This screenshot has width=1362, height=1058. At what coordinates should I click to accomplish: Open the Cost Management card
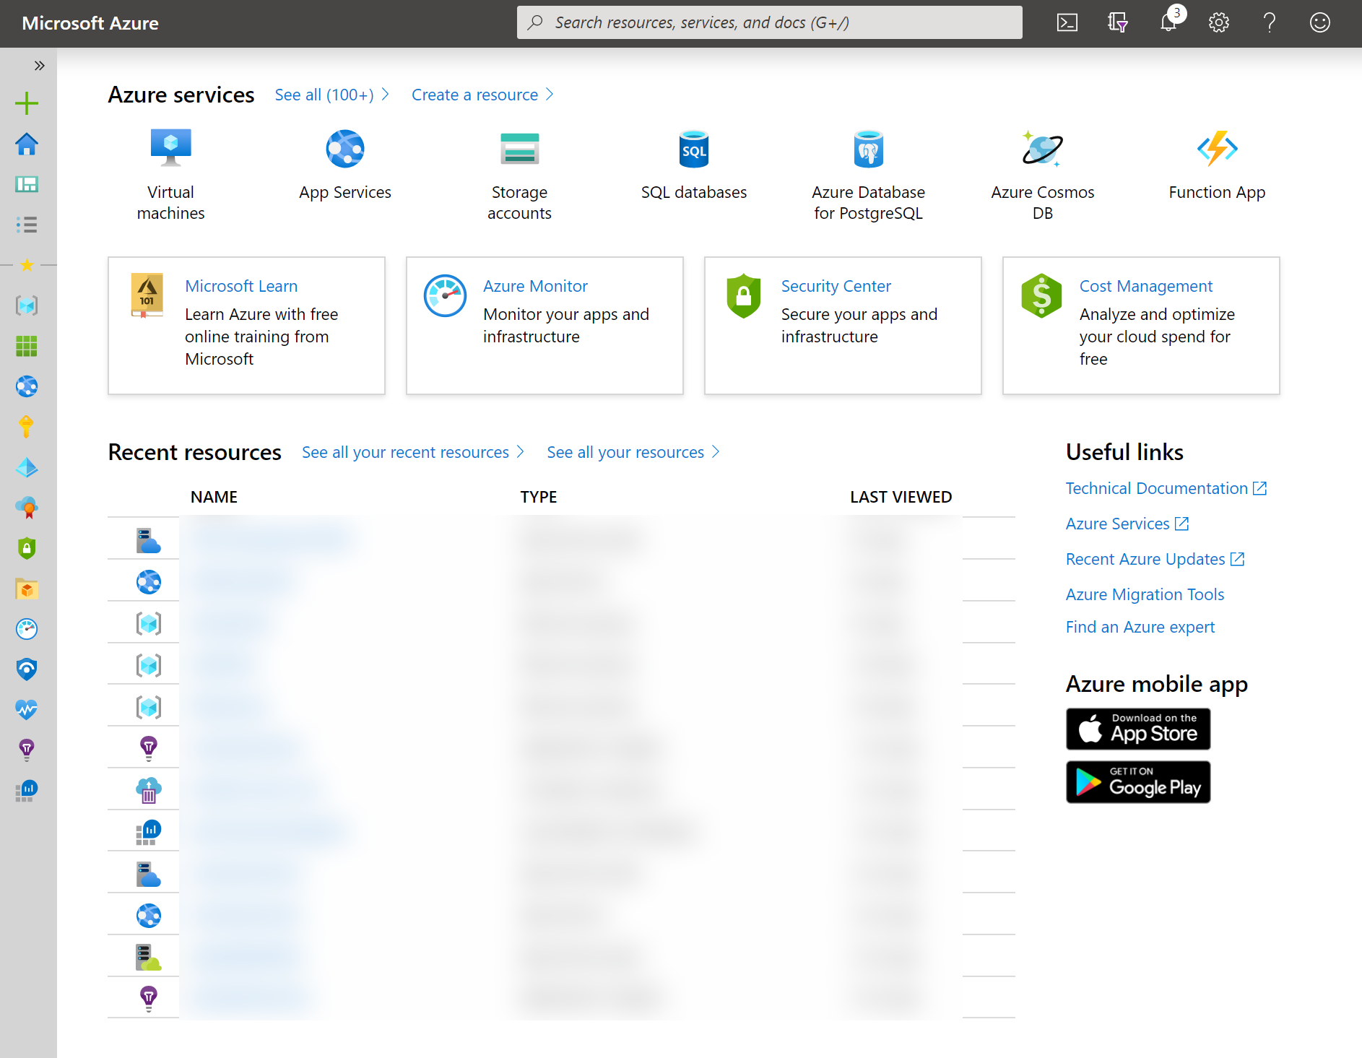1141,326
